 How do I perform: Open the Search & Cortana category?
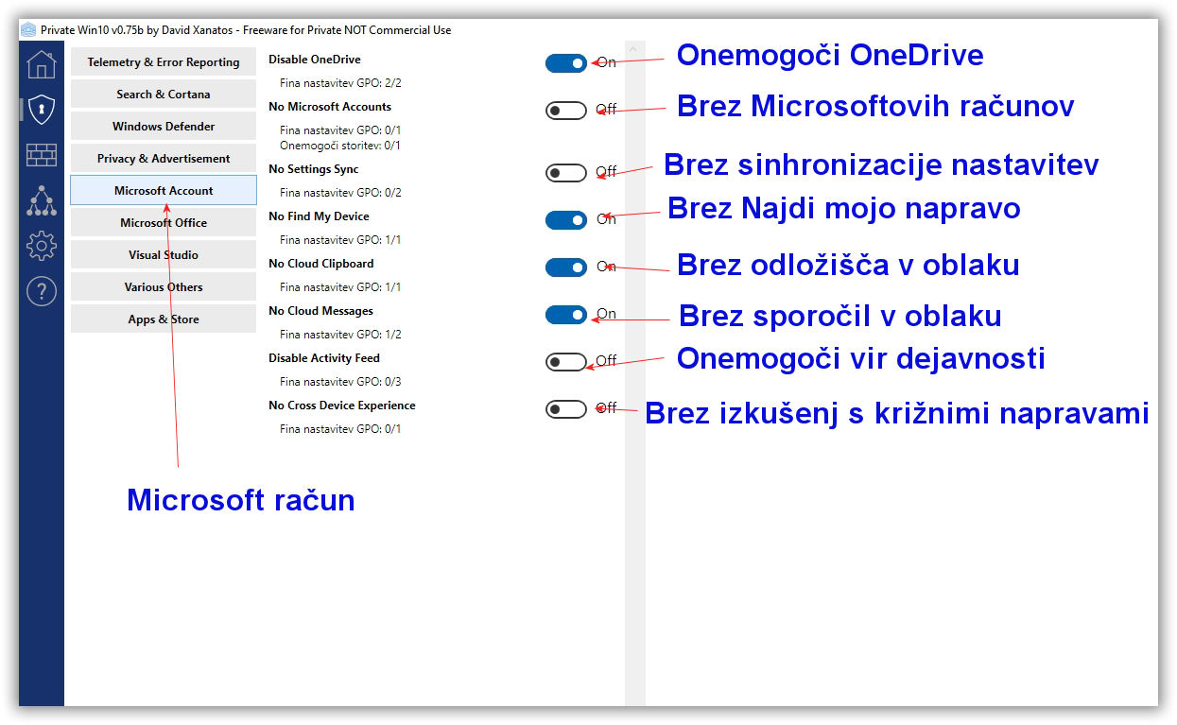[164, 95]
